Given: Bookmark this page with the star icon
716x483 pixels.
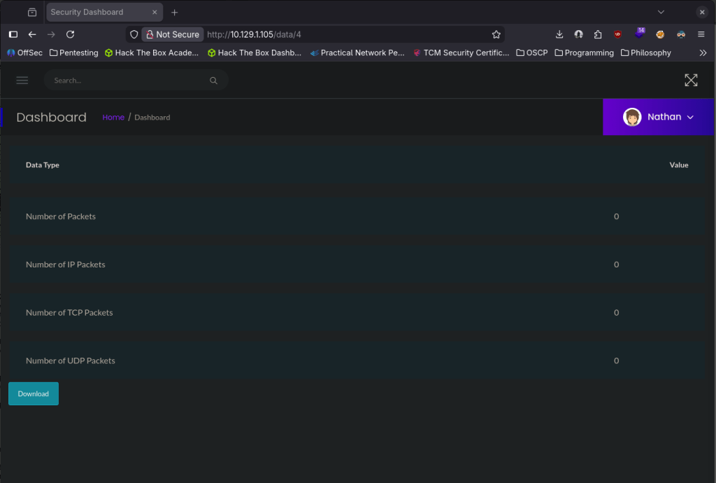Looking at the screenshot, I should point(496,34).
